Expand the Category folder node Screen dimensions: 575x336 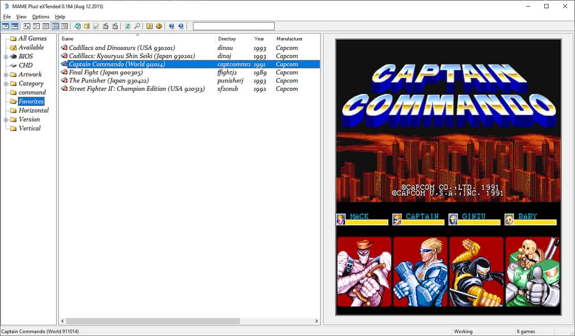pos(6,84)
